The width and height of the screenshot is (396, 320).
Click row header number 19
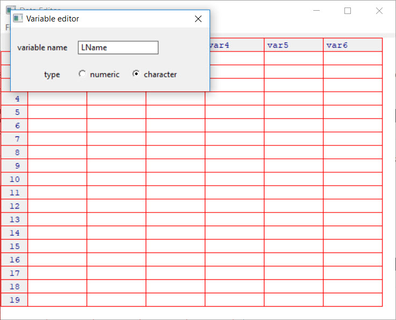point(15,300)
